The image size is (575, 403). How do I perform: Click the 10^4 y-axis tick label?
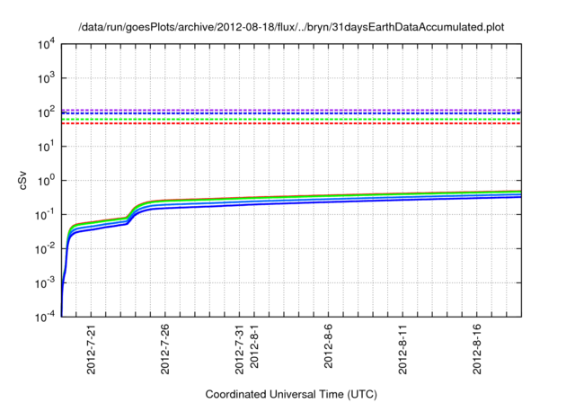point(47,44)
